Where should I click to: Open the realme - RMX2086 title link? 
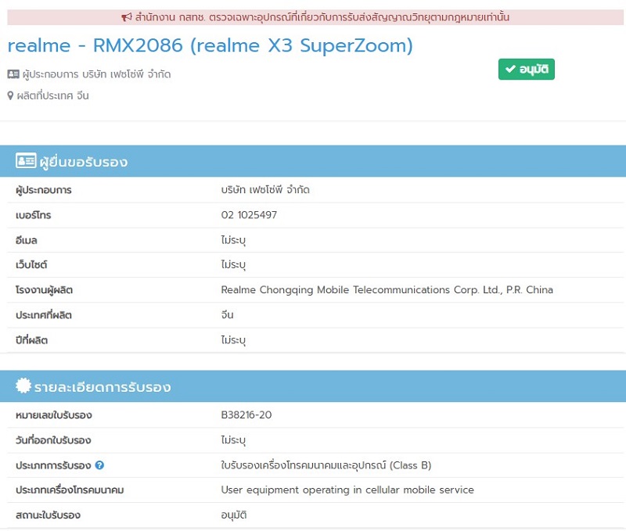pyautogui.click(x=210, y=45)
